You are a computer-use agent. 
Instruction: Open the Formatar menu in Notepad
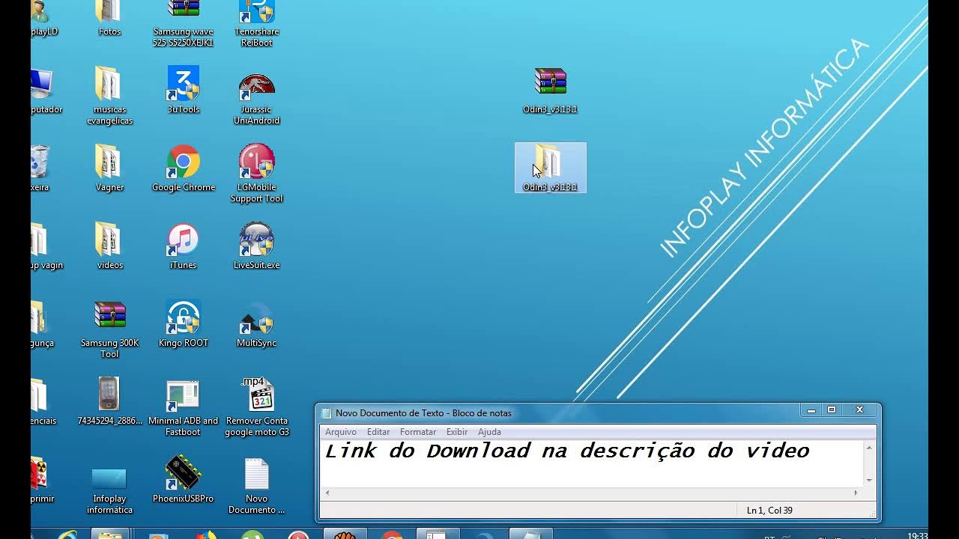[x=418, y=432]
